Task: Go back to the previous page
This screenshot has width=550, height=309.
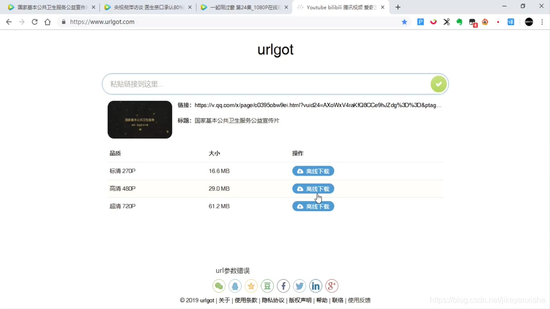Action: [9, 22]
